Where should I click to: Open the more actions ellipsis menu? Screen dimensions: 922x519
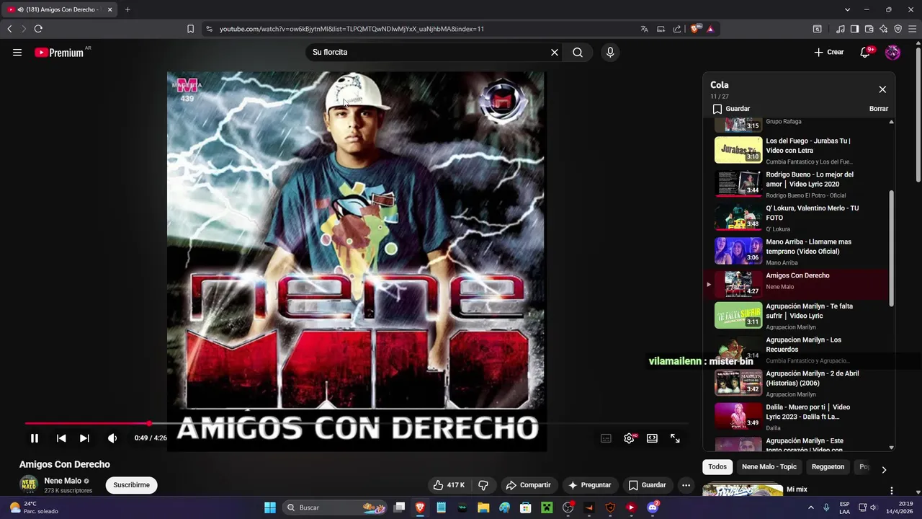point(686,485)
